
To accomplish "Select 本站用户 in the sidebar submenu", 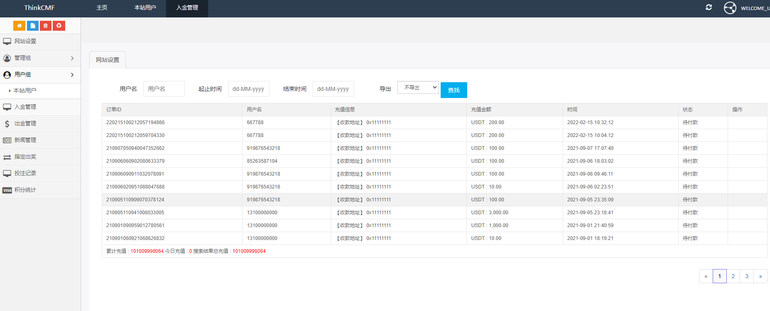I will click(x=25, y=91).
